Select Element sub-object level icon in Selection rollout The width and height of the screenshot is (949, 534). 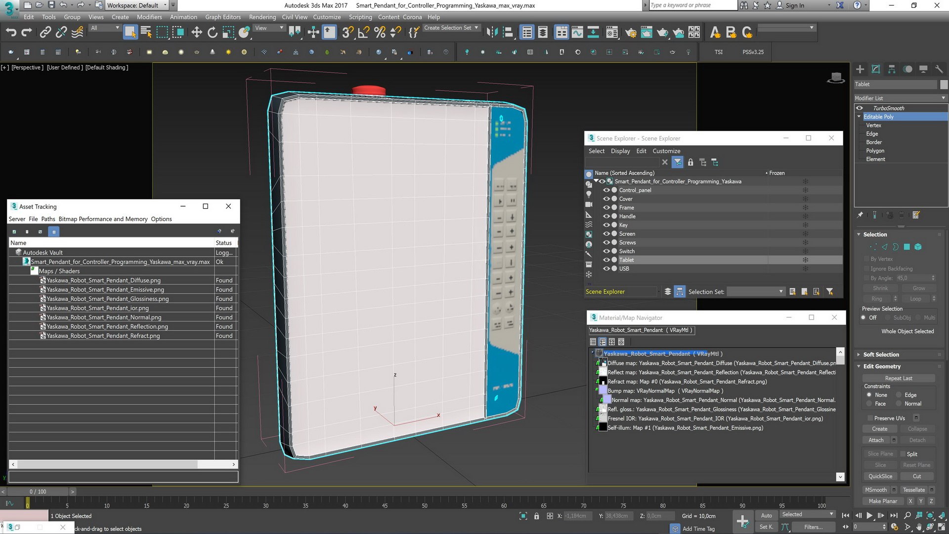coord(918,247)
